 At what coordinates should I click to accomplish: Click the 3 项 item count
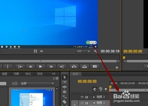click(56, 79)
